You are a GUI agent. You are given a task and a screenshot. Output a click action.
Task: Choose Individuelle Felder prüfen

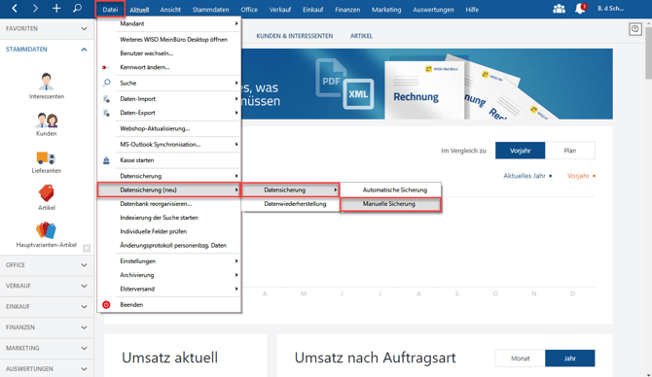(169, 231)
